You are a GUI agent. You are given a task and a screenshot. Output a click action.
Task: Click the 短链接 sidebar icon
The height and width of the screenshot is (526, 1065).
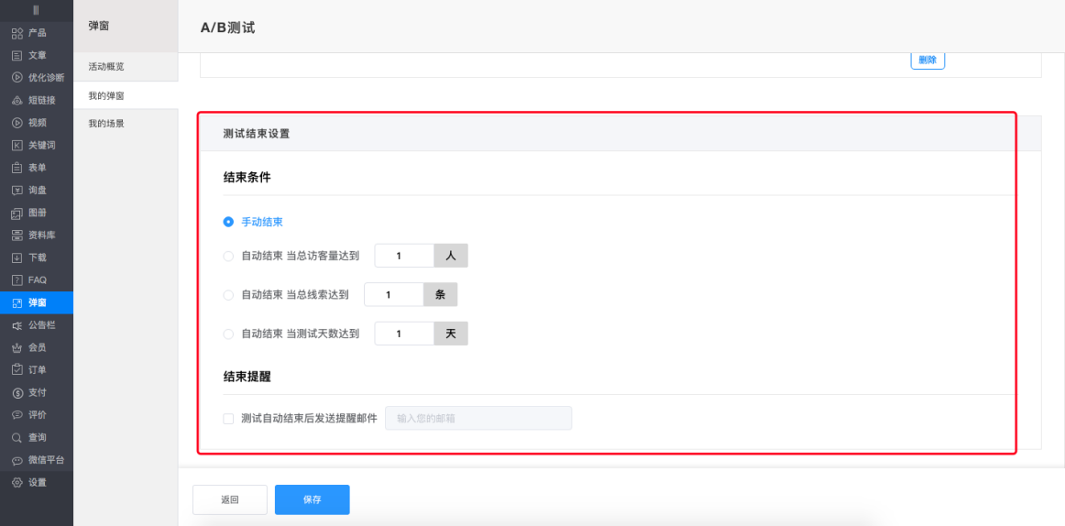point(16,100)
